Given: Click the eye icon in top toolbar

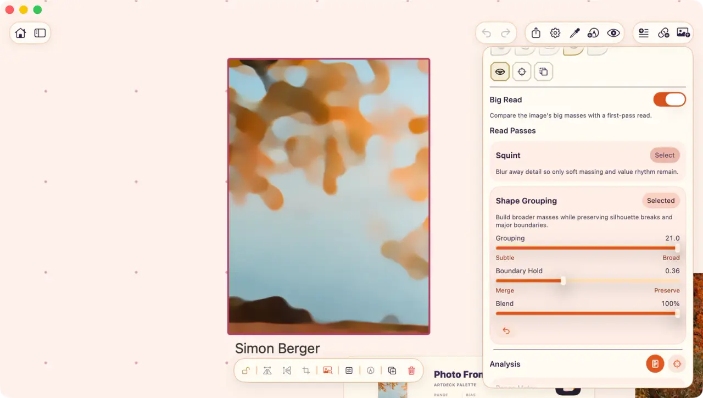Looking at the screenshot, I should (x=613, y=33).
